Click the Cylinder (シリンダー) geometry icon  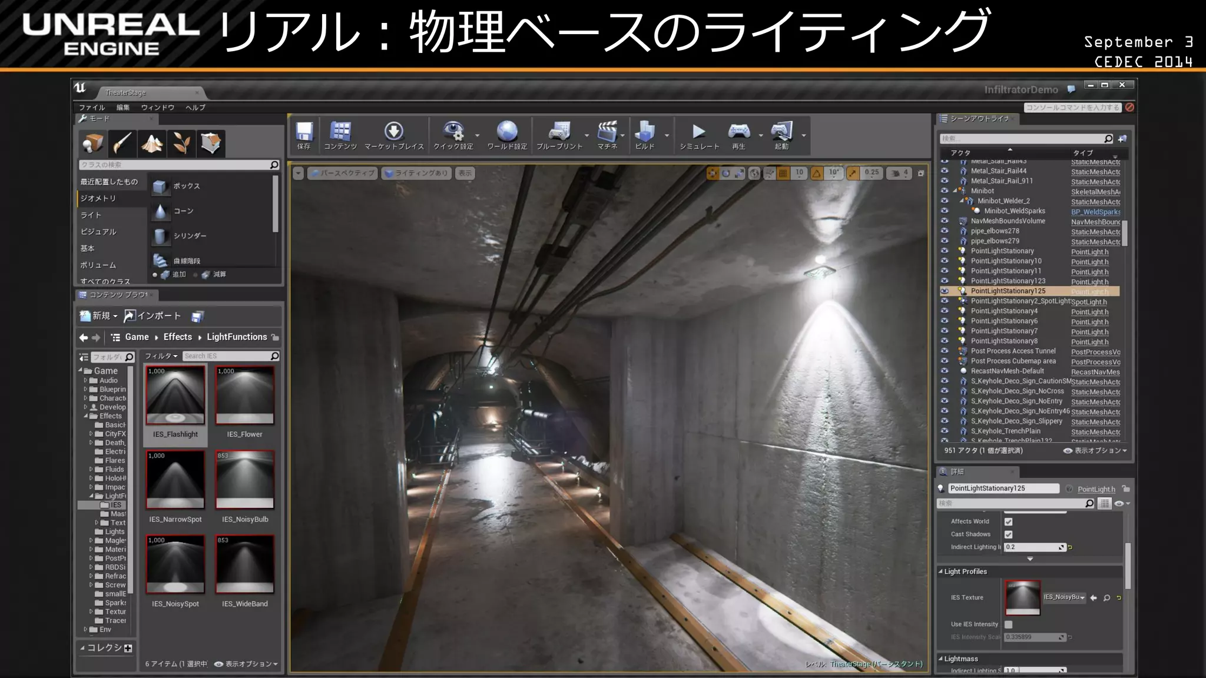[x=160, y=236]
